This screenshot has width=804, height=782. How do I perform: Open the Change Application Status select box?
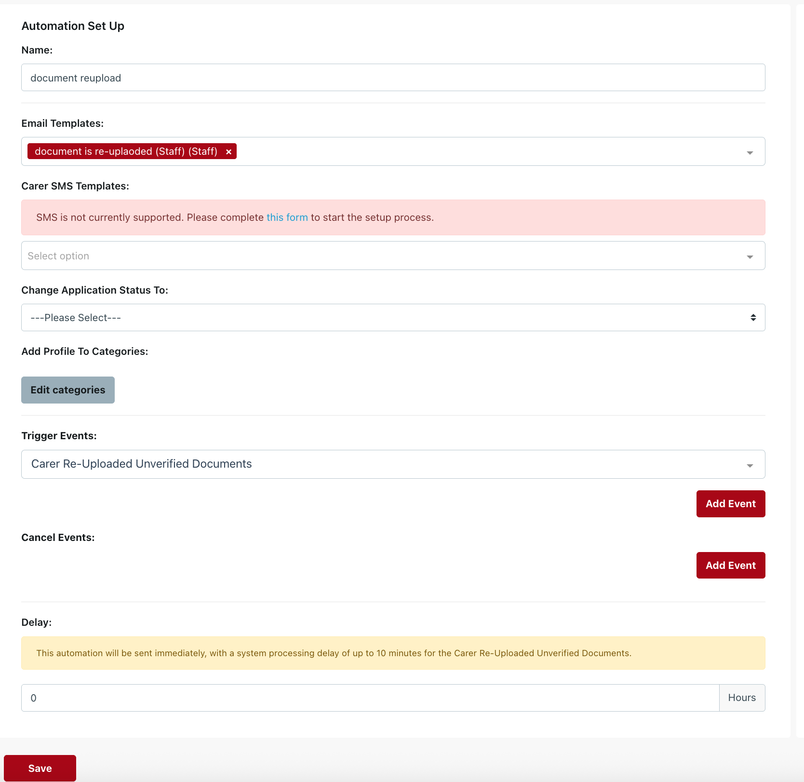386,318
